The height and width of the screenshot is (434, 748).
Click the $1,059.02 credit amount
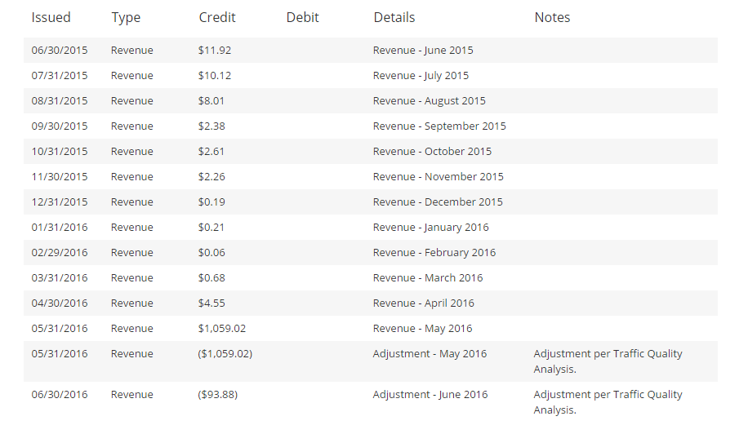pyautogui.click(x=221, y=328)
